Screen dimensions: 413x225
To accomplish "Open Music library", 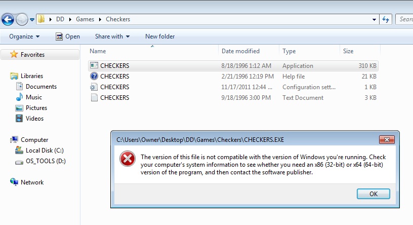I will tap(34, 97).
